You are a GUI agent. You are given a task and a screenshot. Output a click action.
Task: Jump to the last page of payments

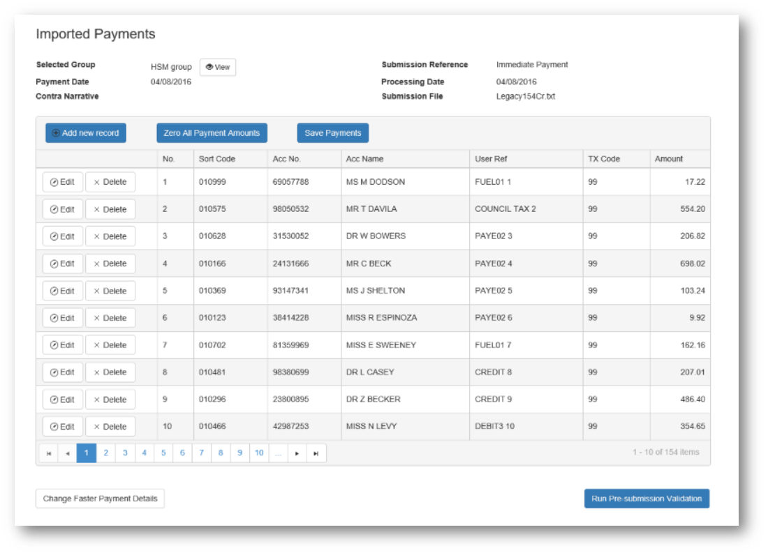[316, 453]
